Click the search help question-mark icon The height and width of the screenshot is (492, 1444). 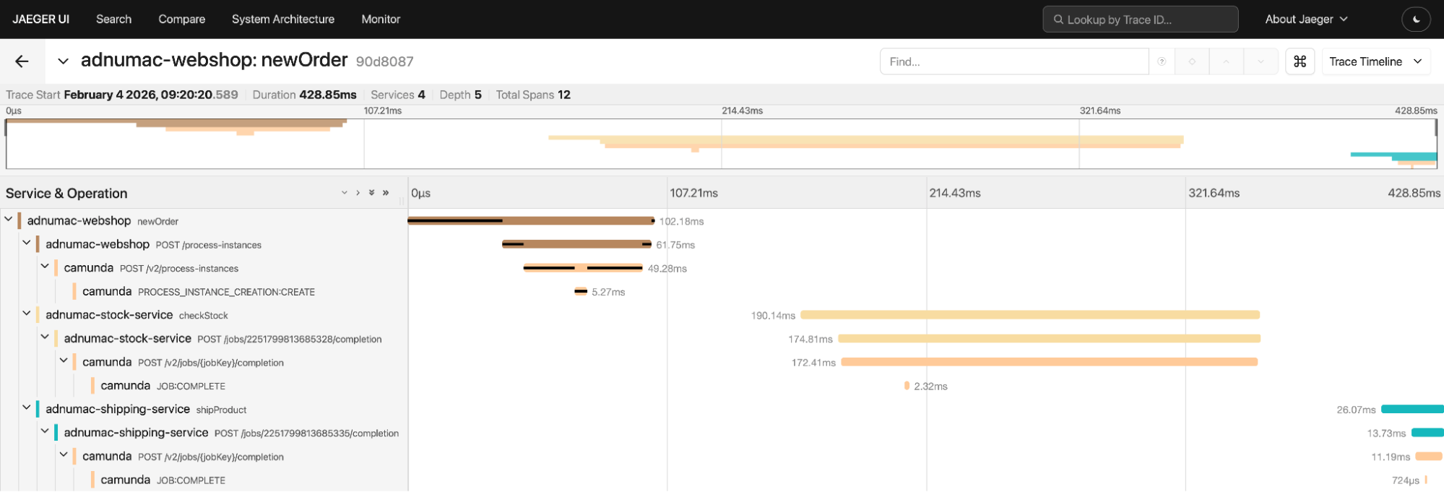point(1162,61)
